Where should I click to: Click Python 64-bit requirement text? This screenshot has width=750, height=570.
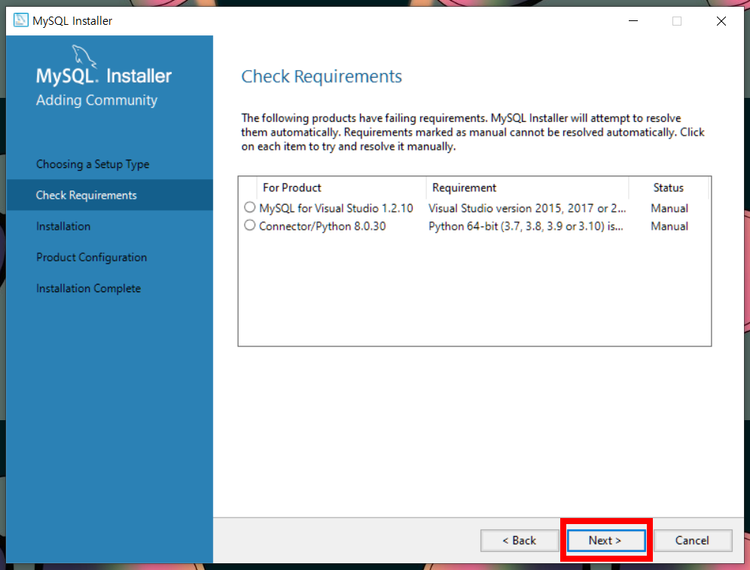pos(526,226)
